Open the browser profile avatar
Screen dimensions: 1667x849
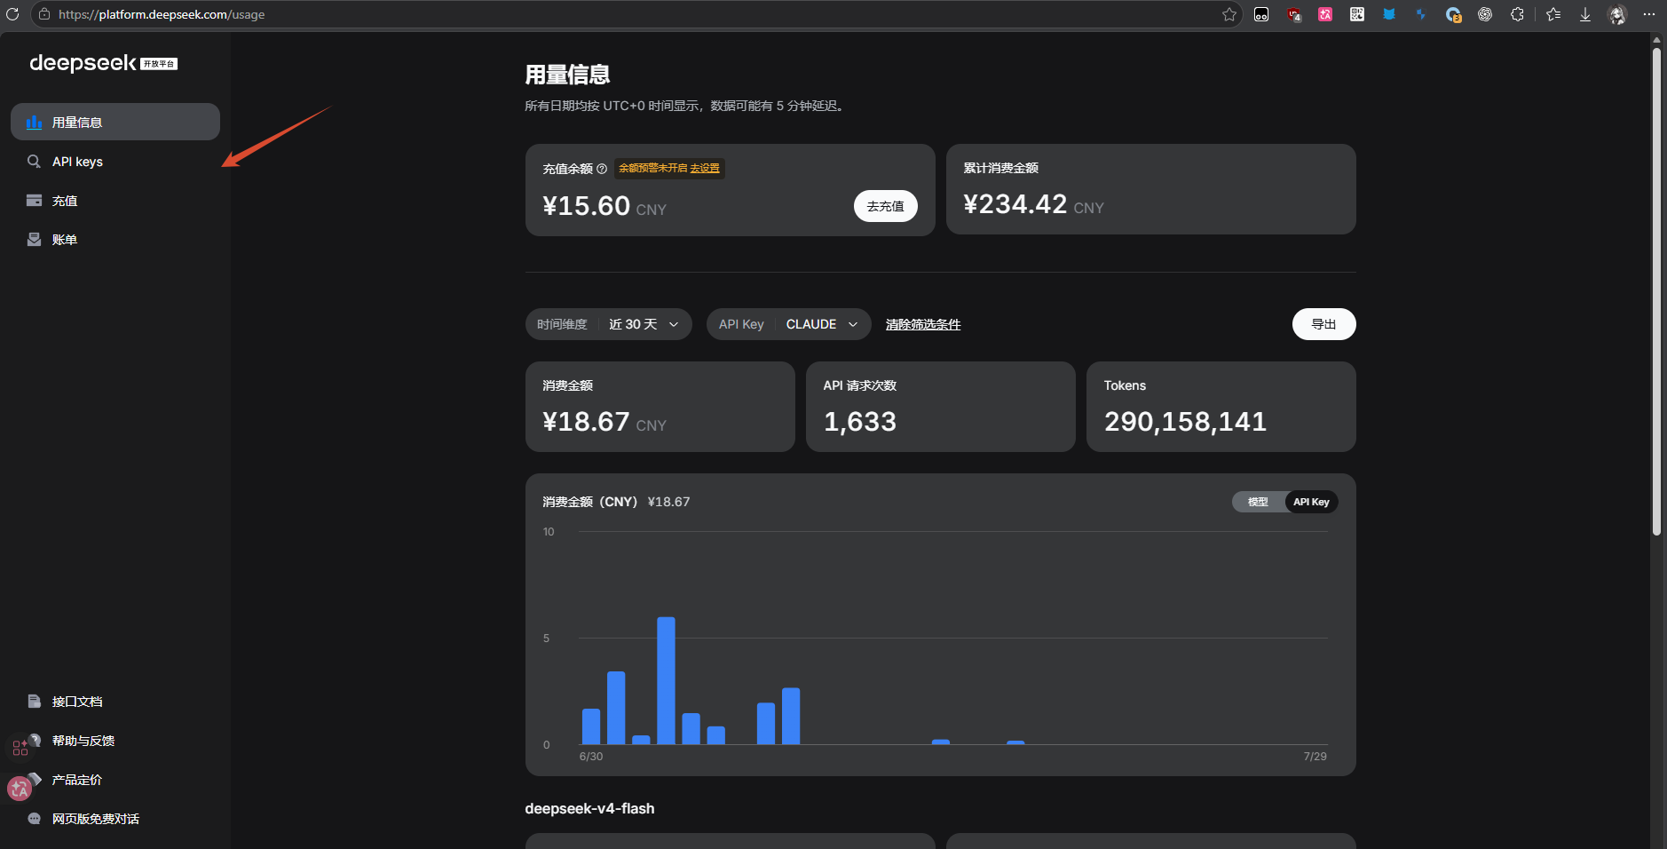click(1617, 14)
